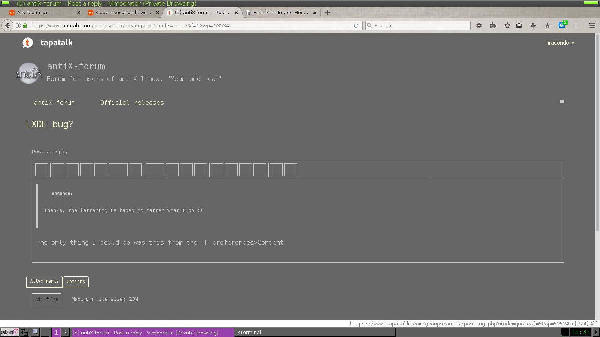Expand the panel arrow beside the clock
Image resolution: width=600 pixels, height=337 pixels.
pos(596,332)
